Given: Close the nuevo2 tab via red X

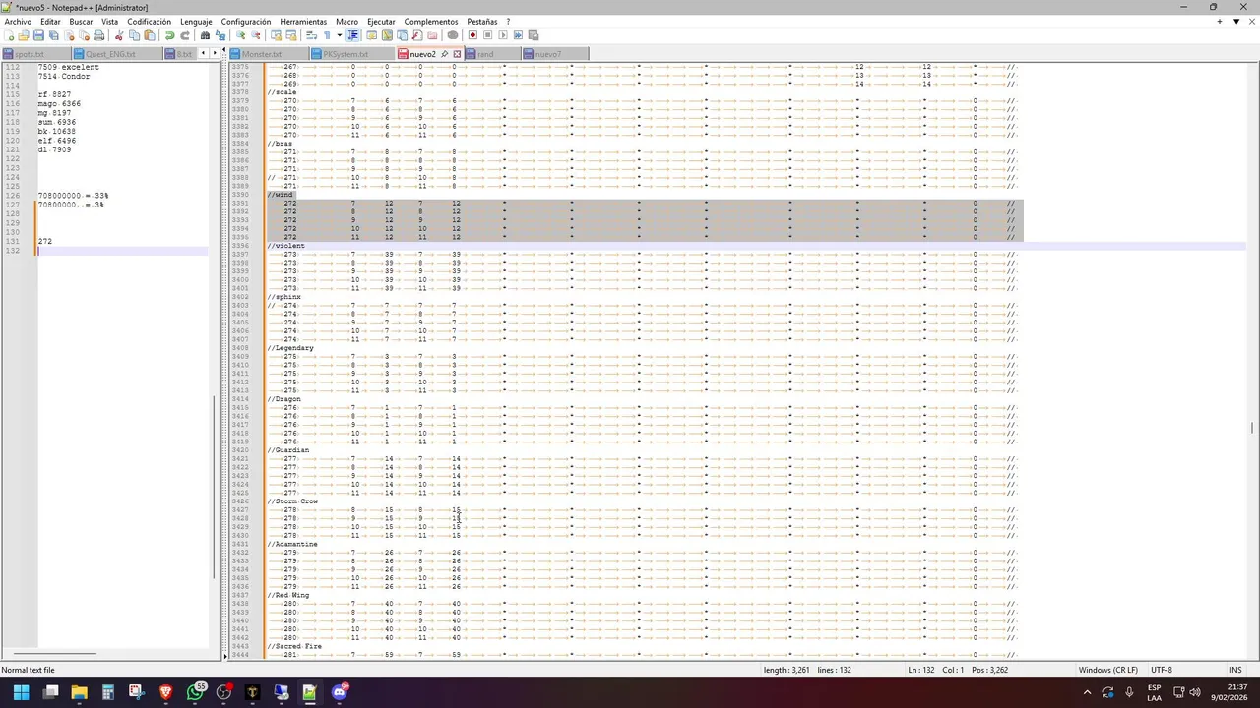Looking at the screenshot, I should 456,54.
